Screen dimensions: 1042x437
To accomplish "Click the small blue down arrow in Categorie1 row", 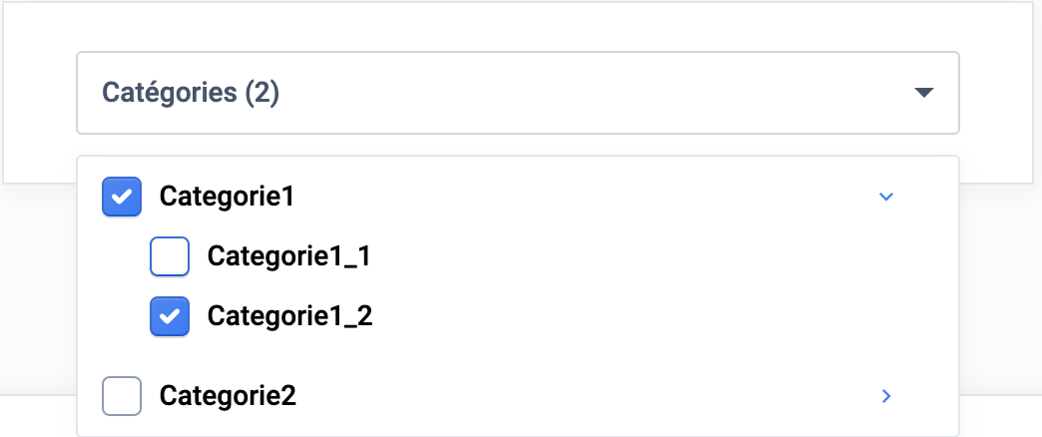I will 885,197.
